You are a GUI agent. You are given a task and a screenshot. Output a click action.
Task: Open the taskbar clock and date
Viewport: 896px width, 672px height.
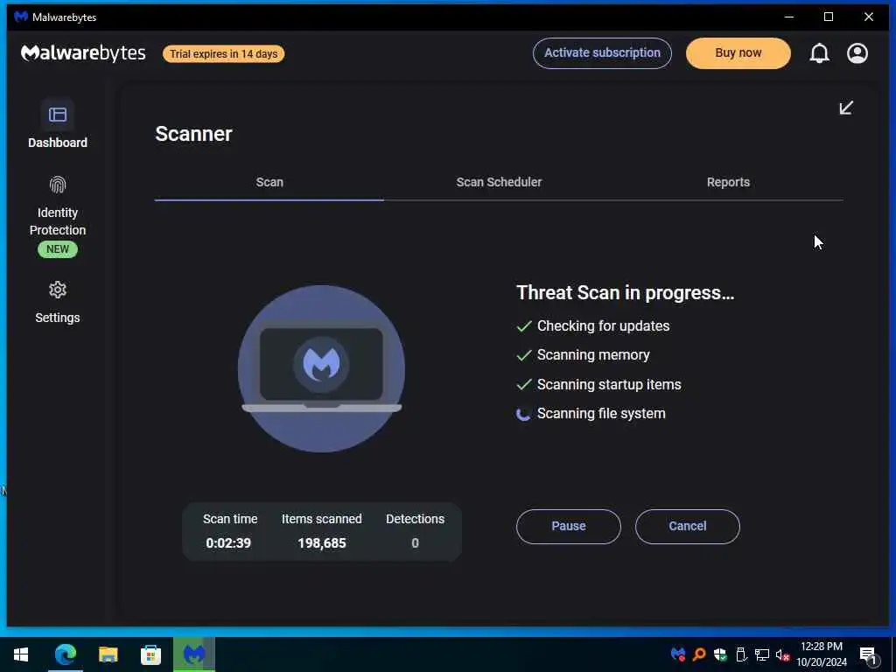pyautogui.click(x=822, y=654)
